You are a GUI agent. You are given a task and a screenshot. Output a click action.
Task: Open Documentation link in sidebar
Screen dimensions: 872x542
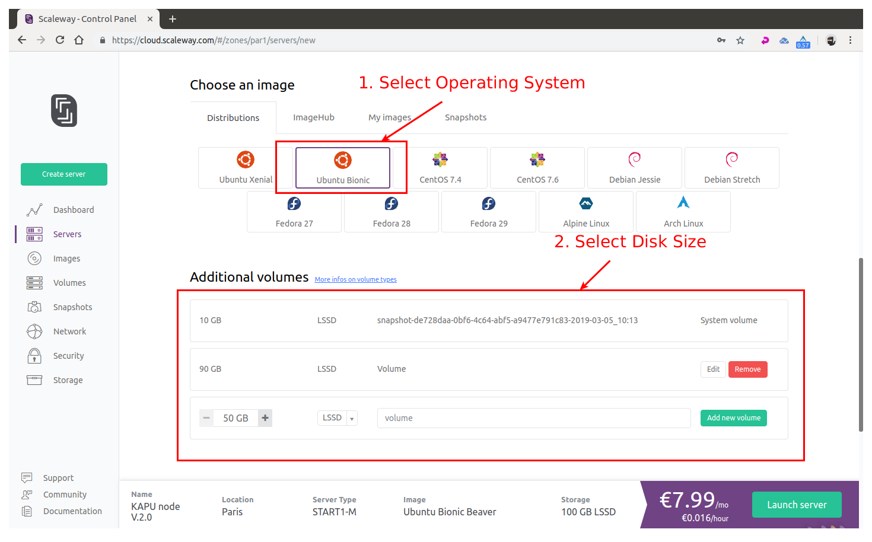point(72,511)
